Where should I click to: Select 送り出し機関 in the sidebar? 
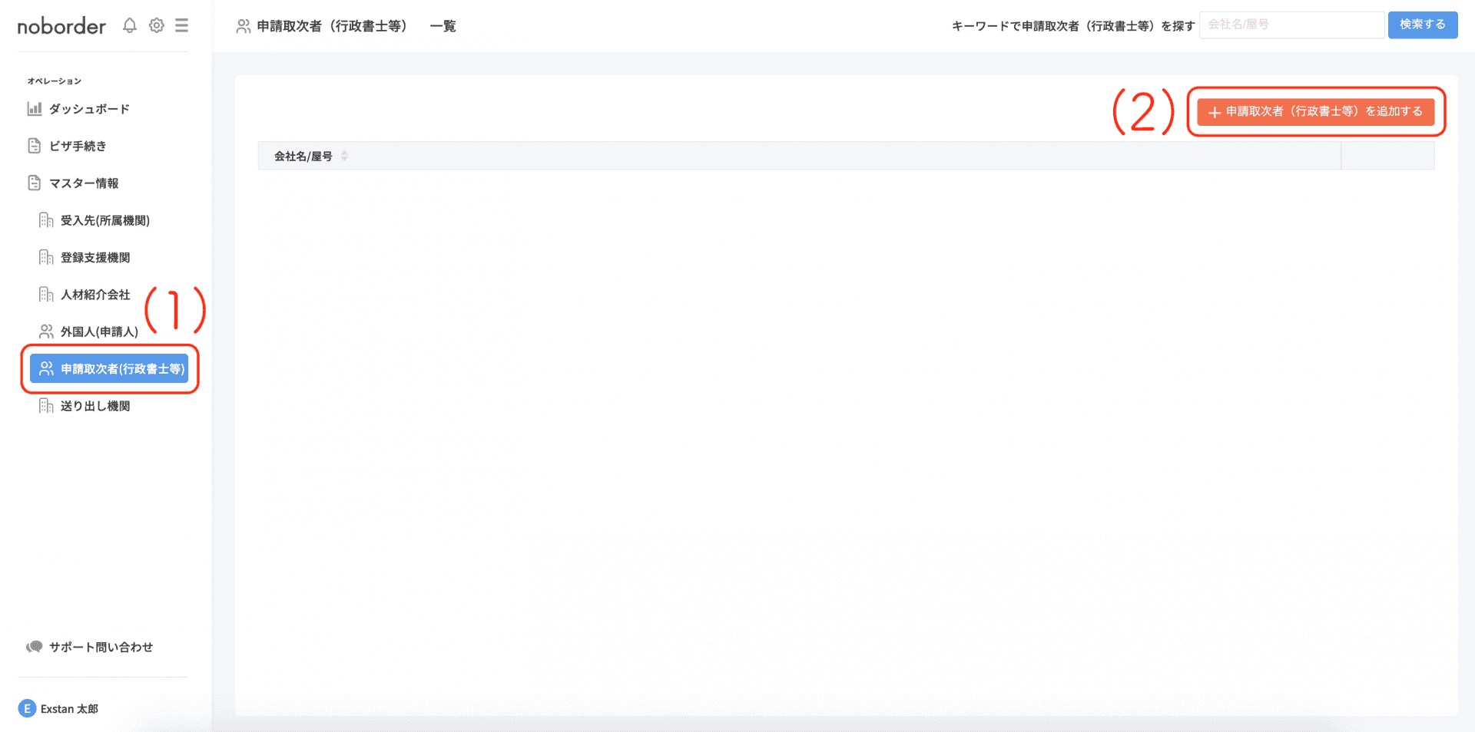(95, 405)
